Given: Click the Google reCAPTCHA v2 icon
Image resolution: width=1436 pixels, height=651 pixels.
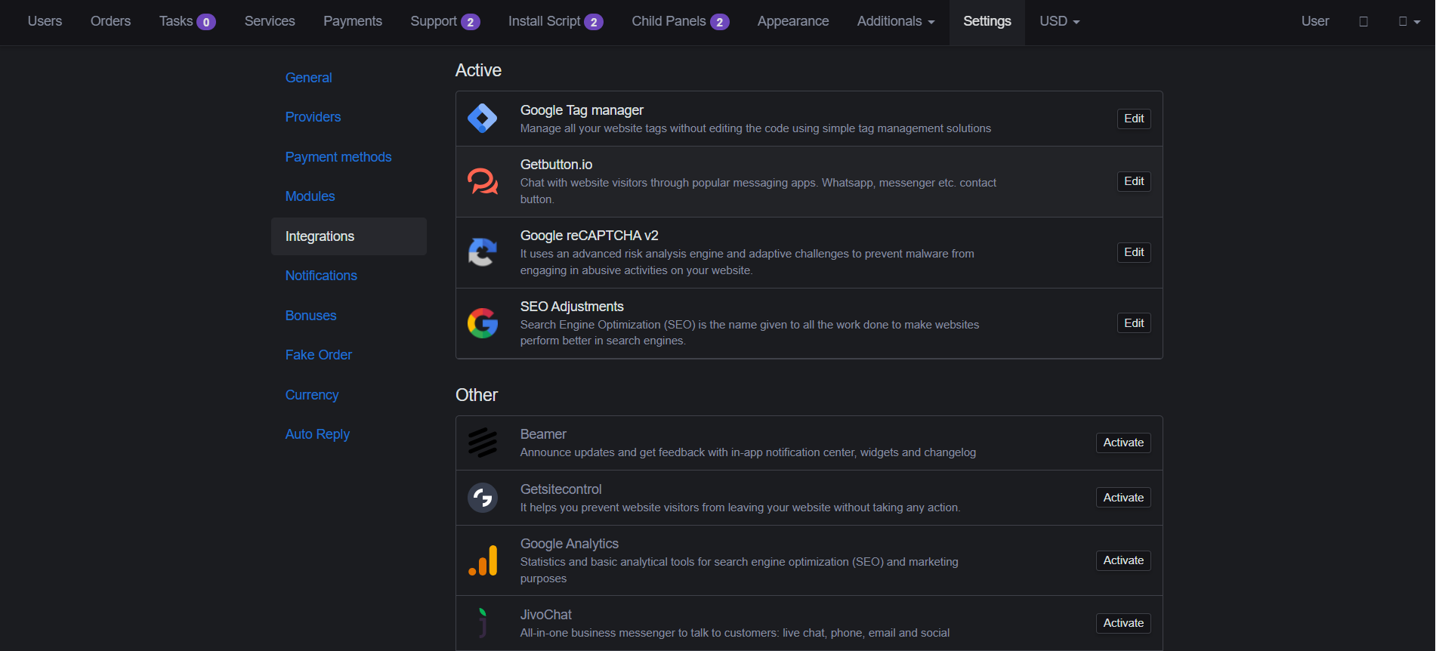Looking at the screenshot, I should (482, 252).
